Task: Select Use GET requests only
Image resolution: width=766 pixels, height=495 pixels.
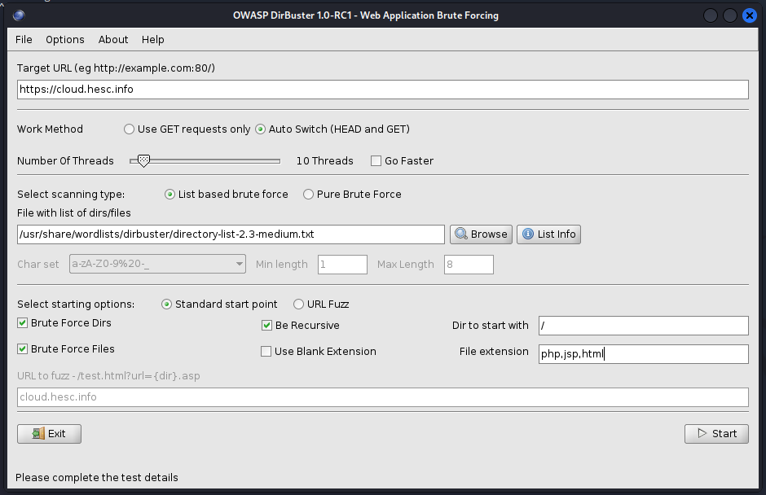Action: [129, 129]
